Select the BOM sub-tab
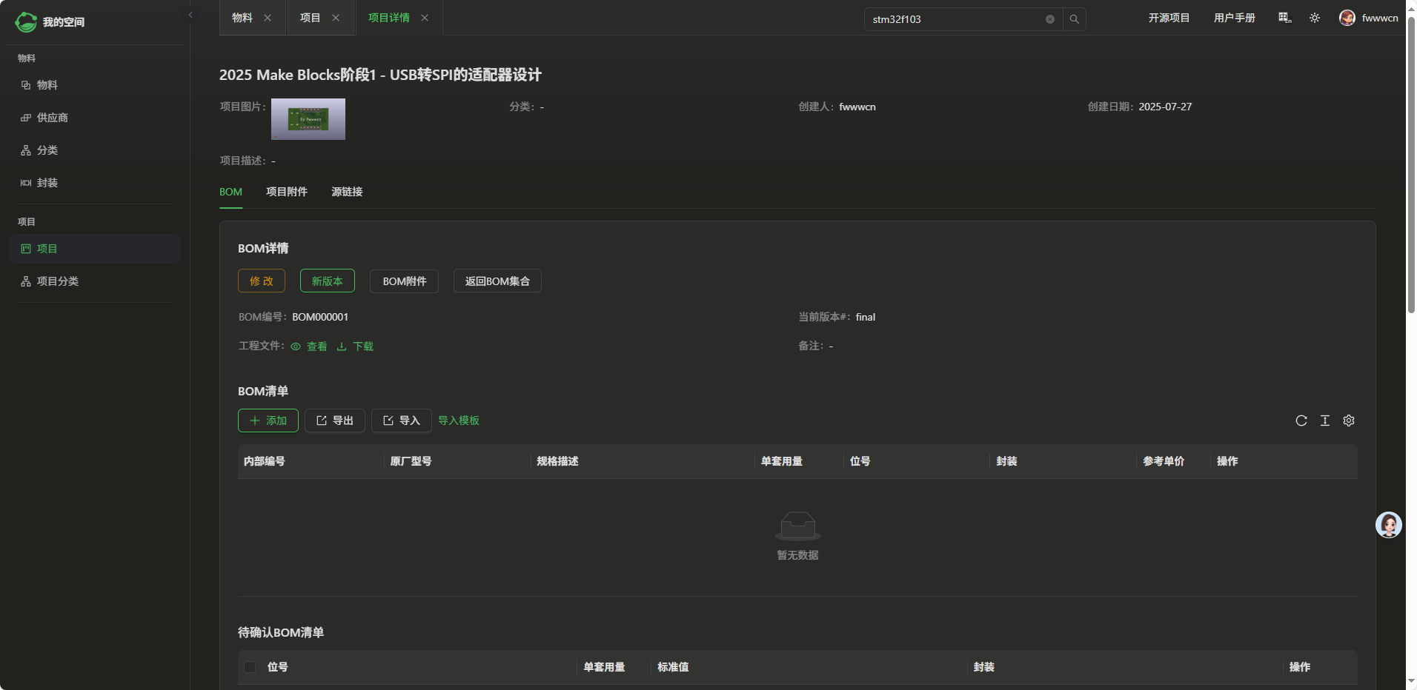Image resolution: width=1417 pixels, height=690 pixels. coord(230,192)
